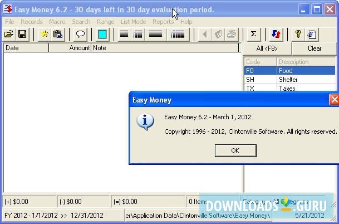This screenshot has width=339, height=224.
Task: Select the wide lines list mode icon
Action: pyautogui.click(x=155, y=35)
